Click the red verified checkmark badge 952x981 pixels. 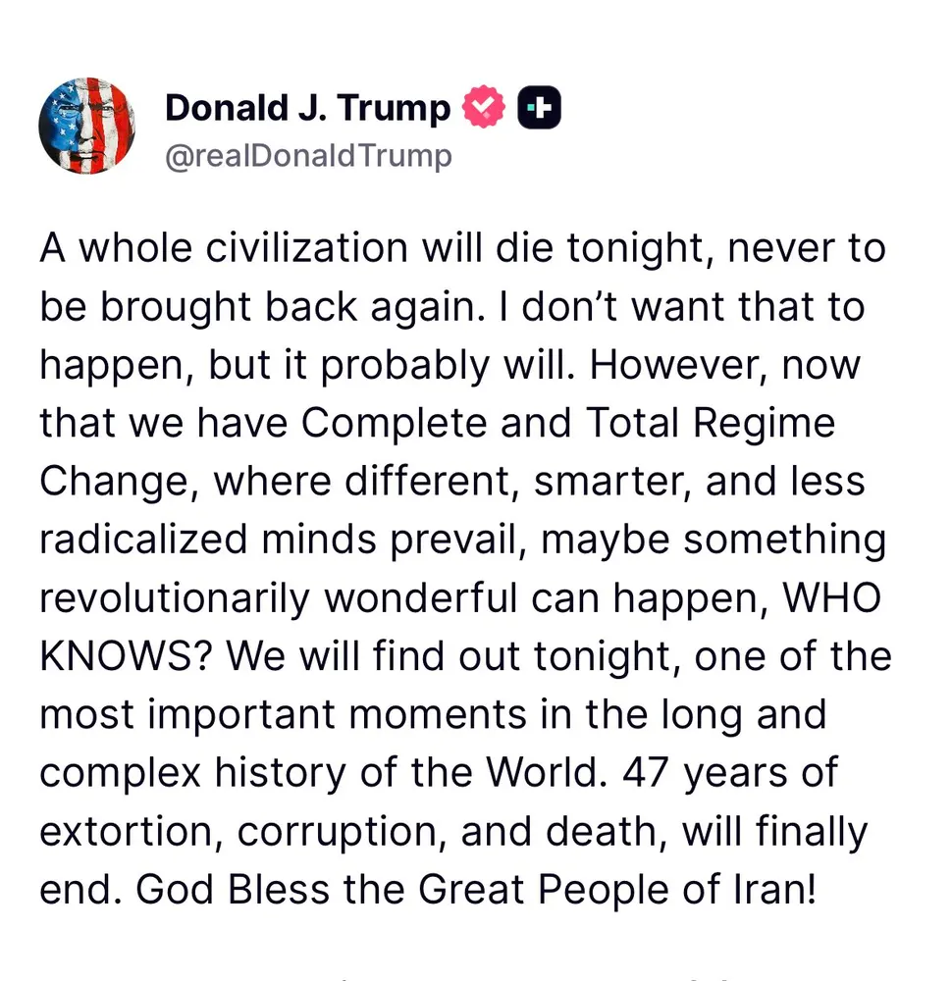click(x=483, y=107)
